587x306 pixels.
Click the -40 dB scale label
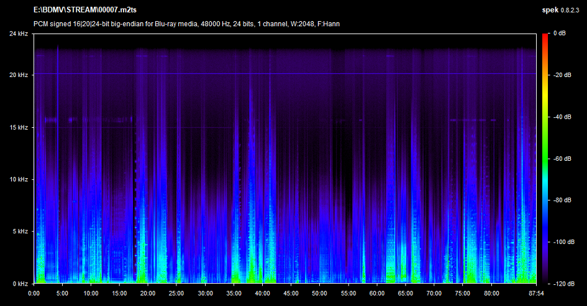coord(562,117)
